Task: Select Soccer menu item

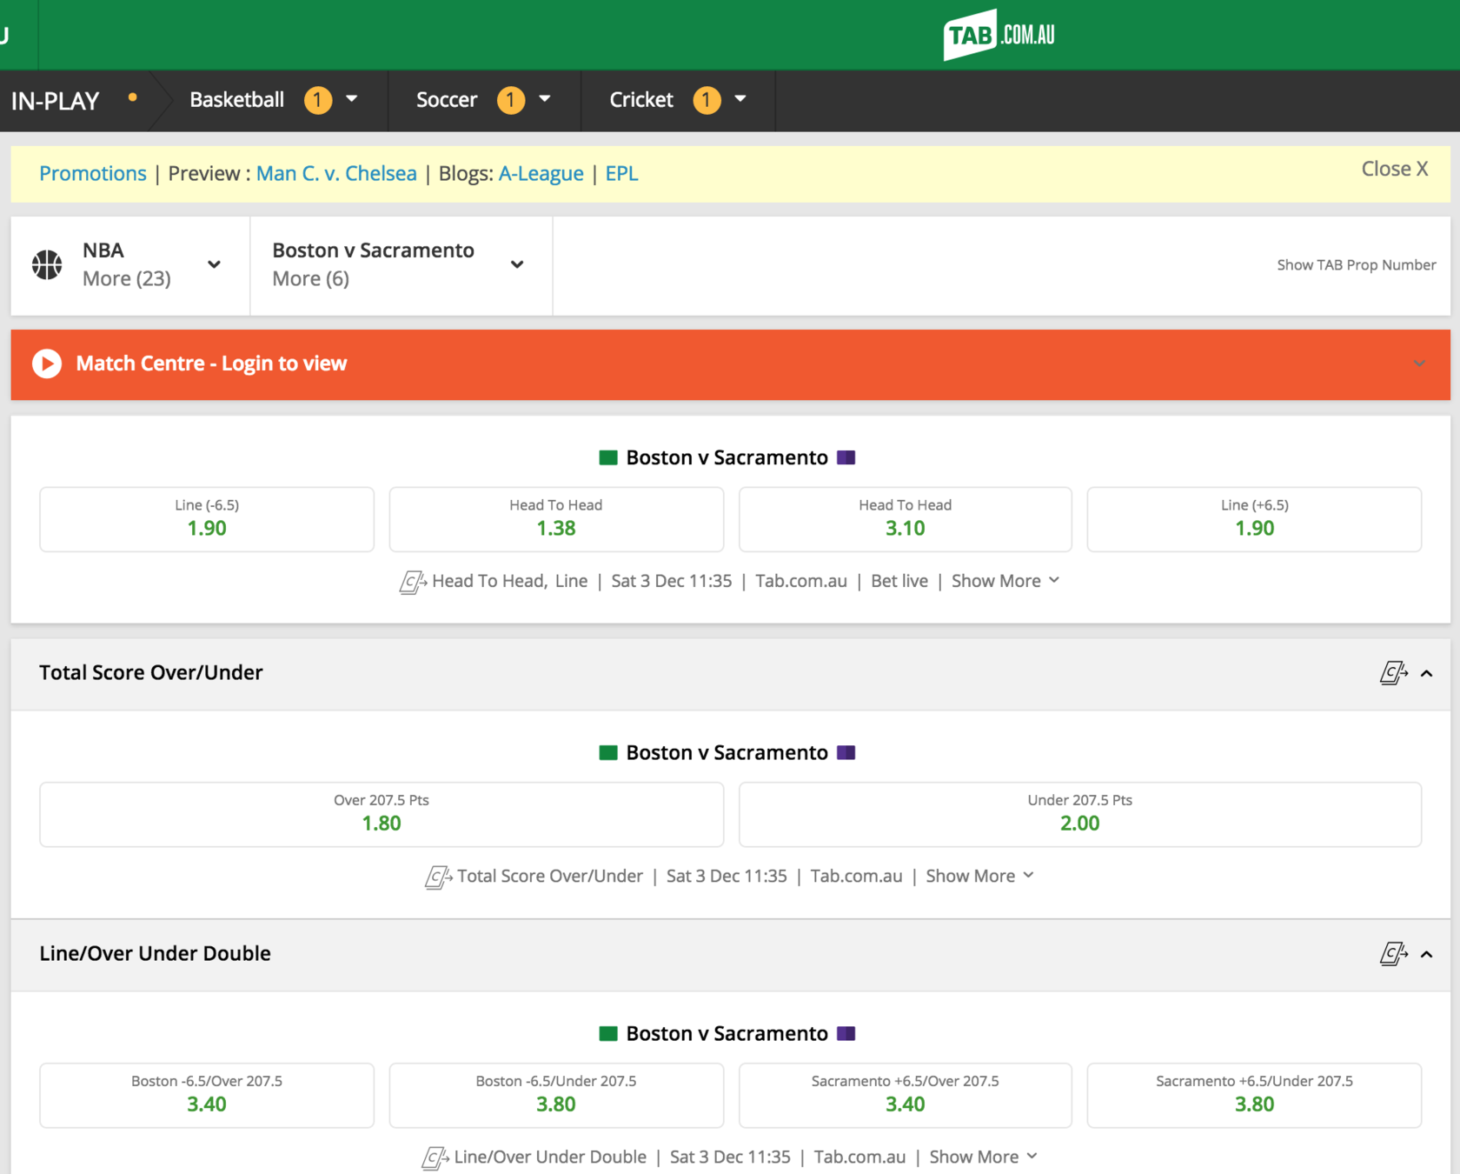Action: [x=447, y=100]
